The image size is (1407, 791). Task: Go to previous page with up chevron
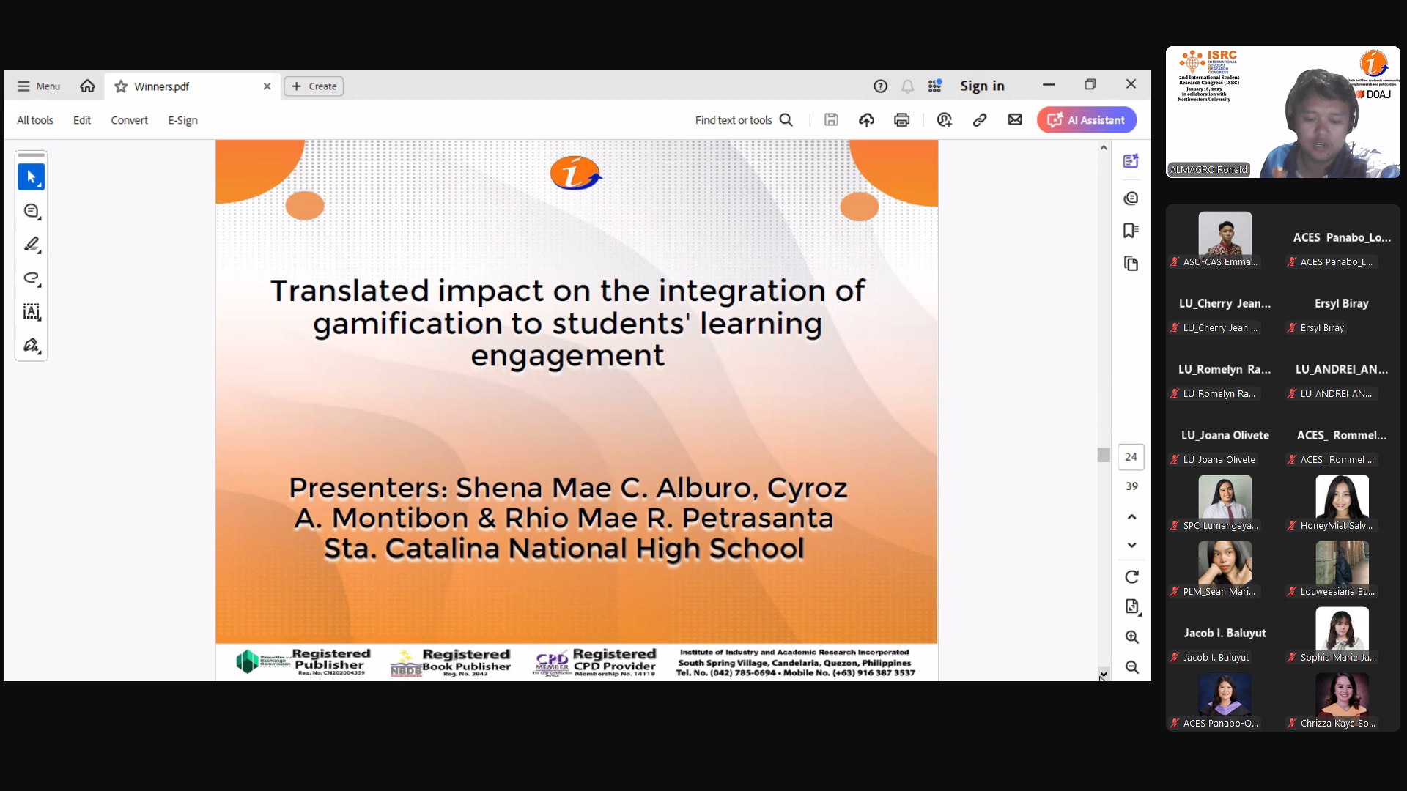[1131, 517]
